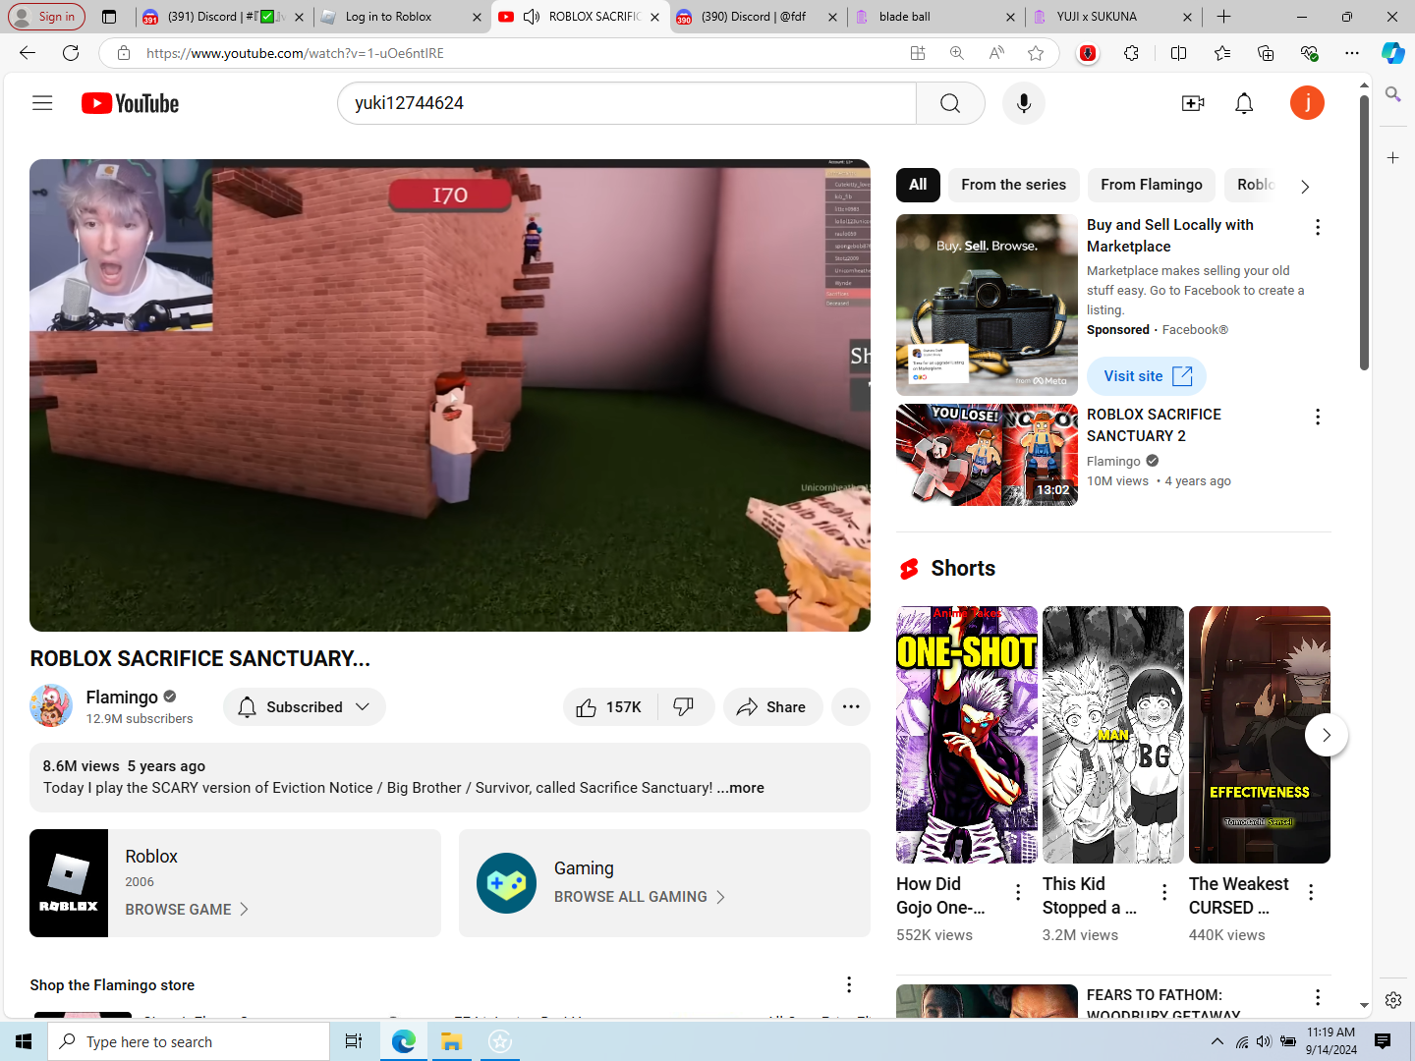Click the YouTube search magnifier button

pos(950,103)
